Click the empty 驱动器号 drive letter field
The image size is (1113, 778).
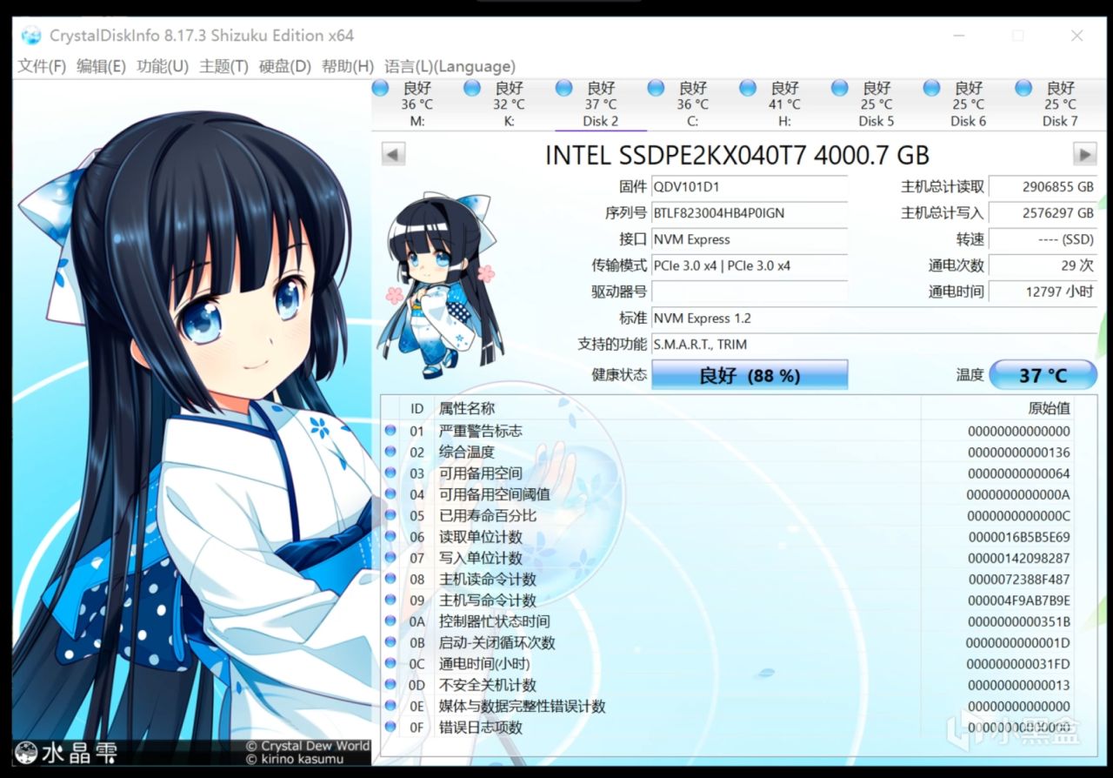pyautogui.click(x=750, y=292)
